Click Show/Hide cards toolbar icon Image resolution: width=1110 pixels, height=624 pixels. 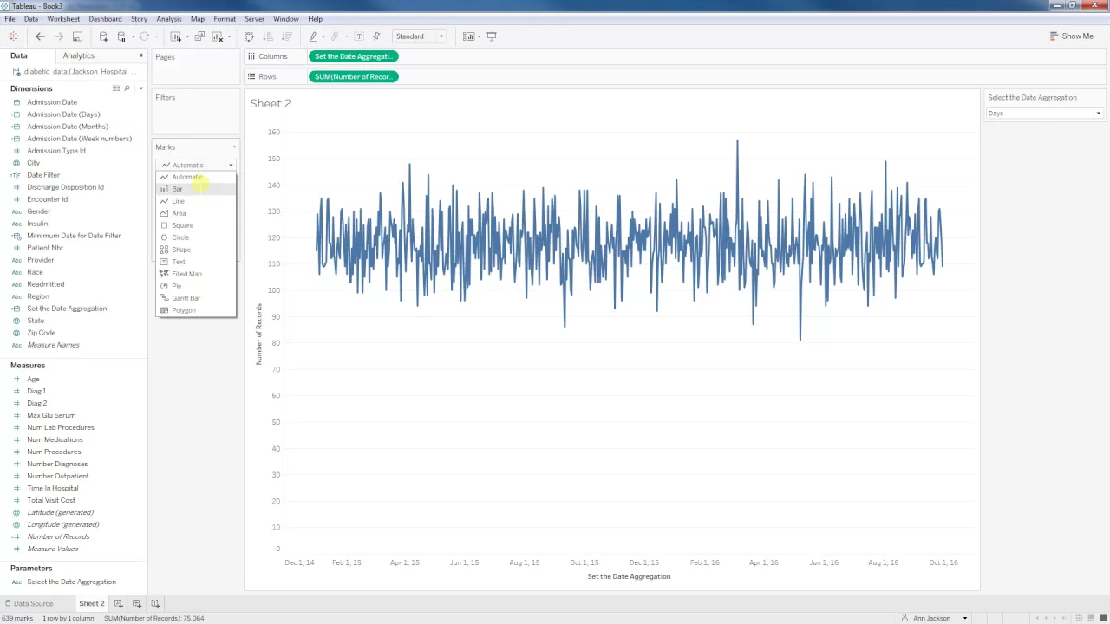[468, 36]
